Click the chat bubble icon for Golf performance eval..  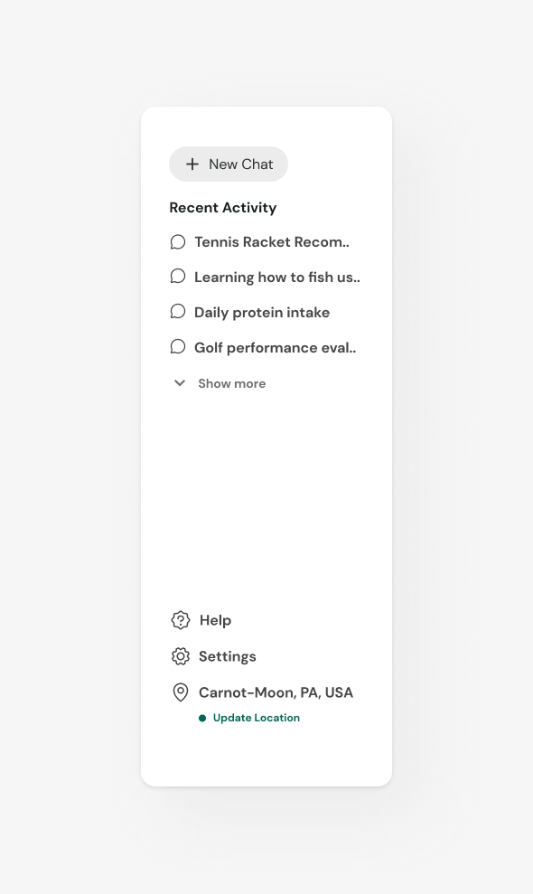[x=178, y=346]
